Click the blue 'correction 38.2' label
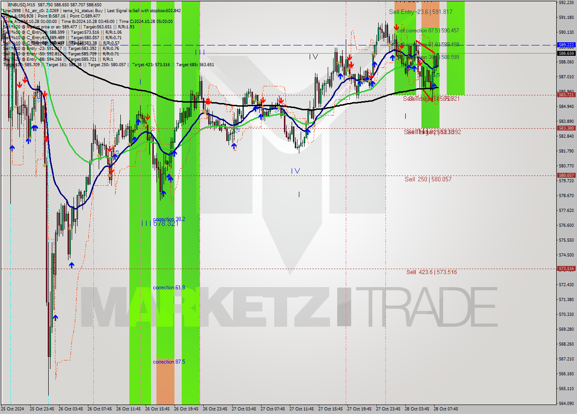The height and width of the screenshot is (414, 577). pyautogui.click(x=169, y=219)
